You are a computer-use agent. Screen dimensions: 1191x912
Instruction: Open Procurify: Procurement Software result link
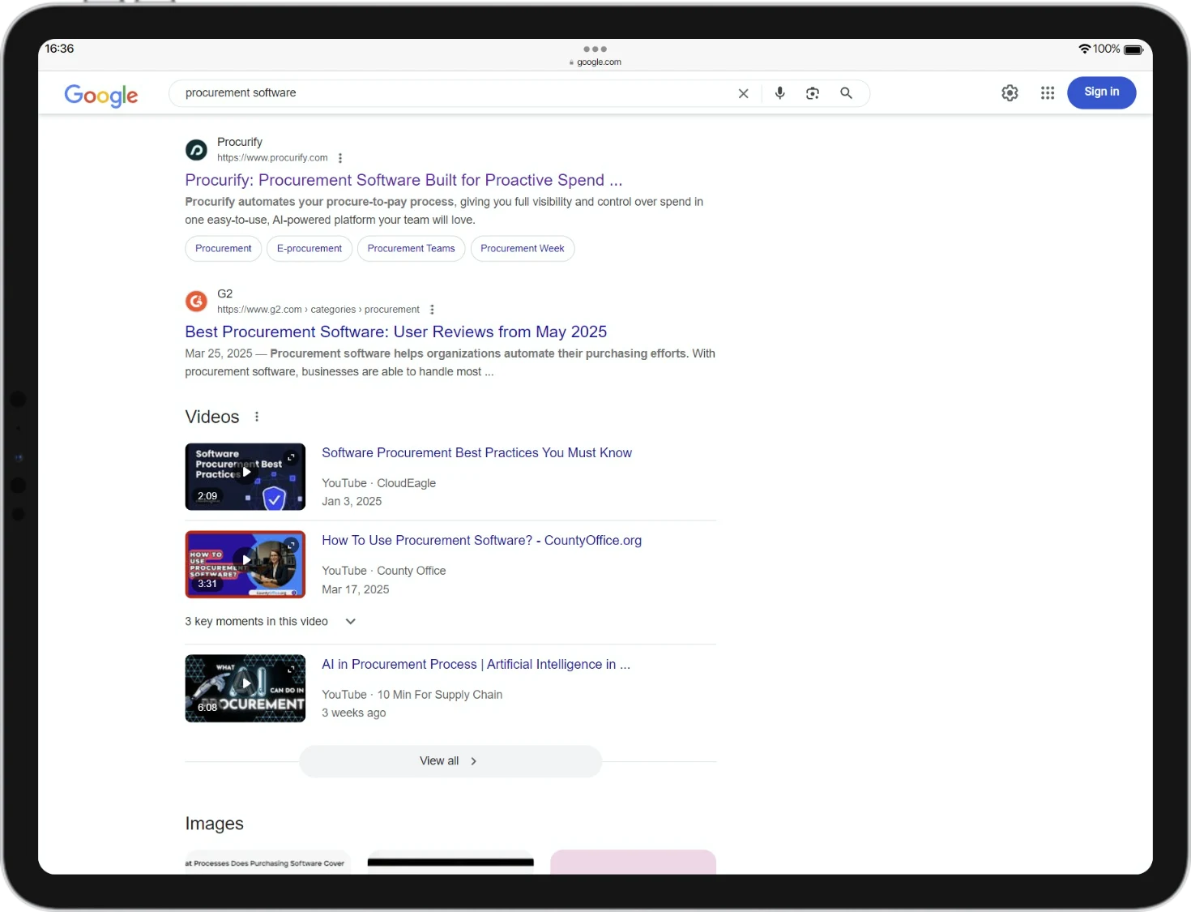(x=403, y=180)
